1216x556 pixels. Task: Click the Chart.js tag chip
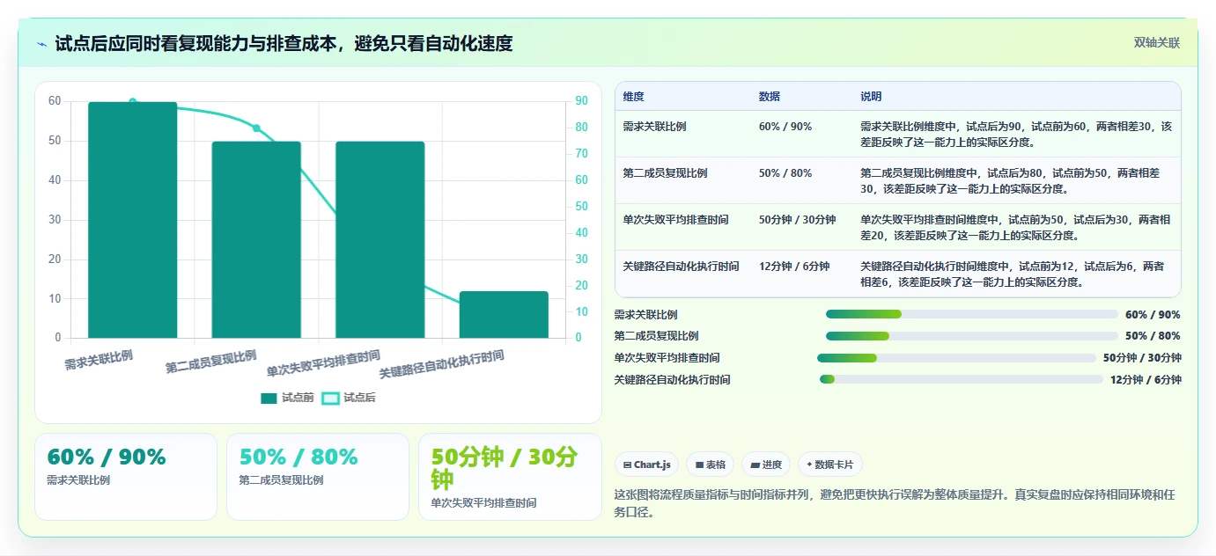(646, 465)
